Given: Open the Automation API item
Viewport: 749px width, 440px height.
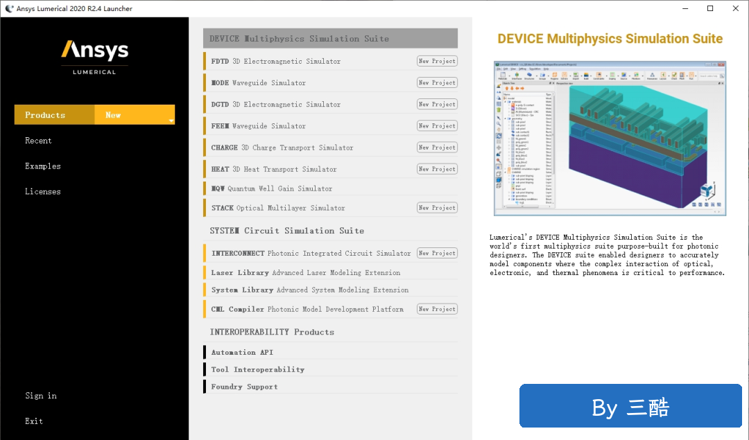Looking at the screenshot, I should tap(243, 352).
